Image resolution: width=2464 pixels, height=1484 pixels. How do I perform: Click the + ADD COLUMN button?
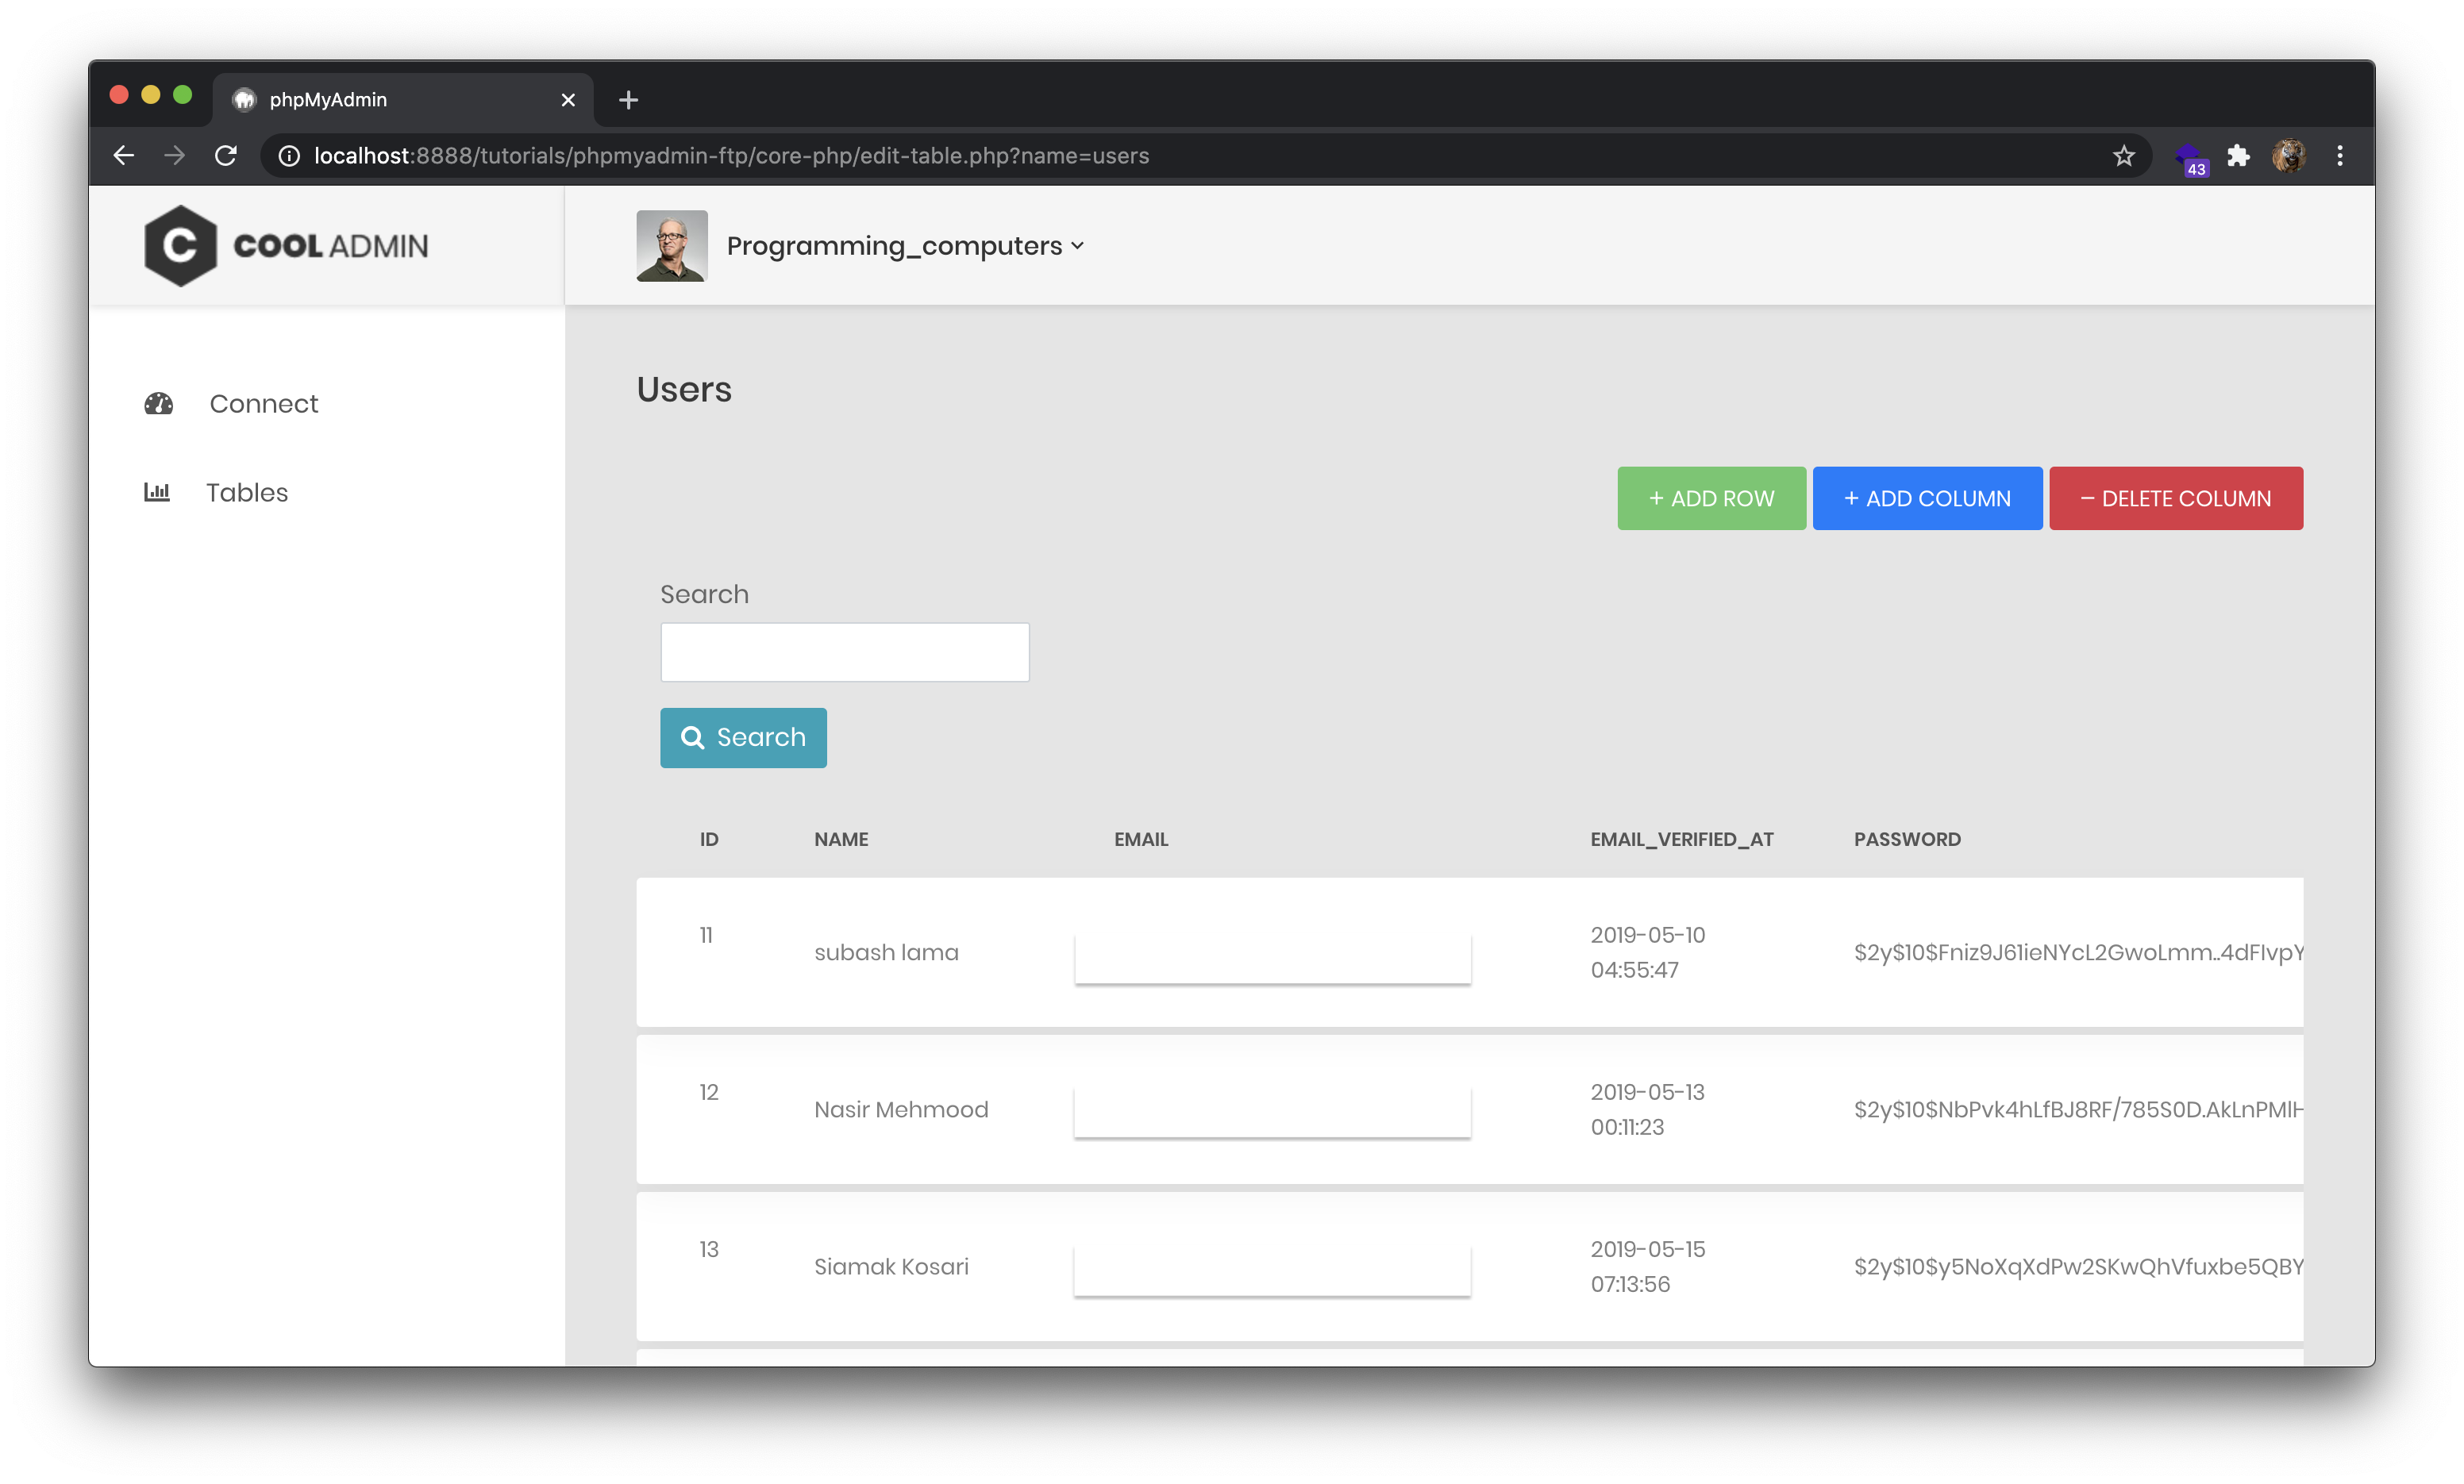1927,498
